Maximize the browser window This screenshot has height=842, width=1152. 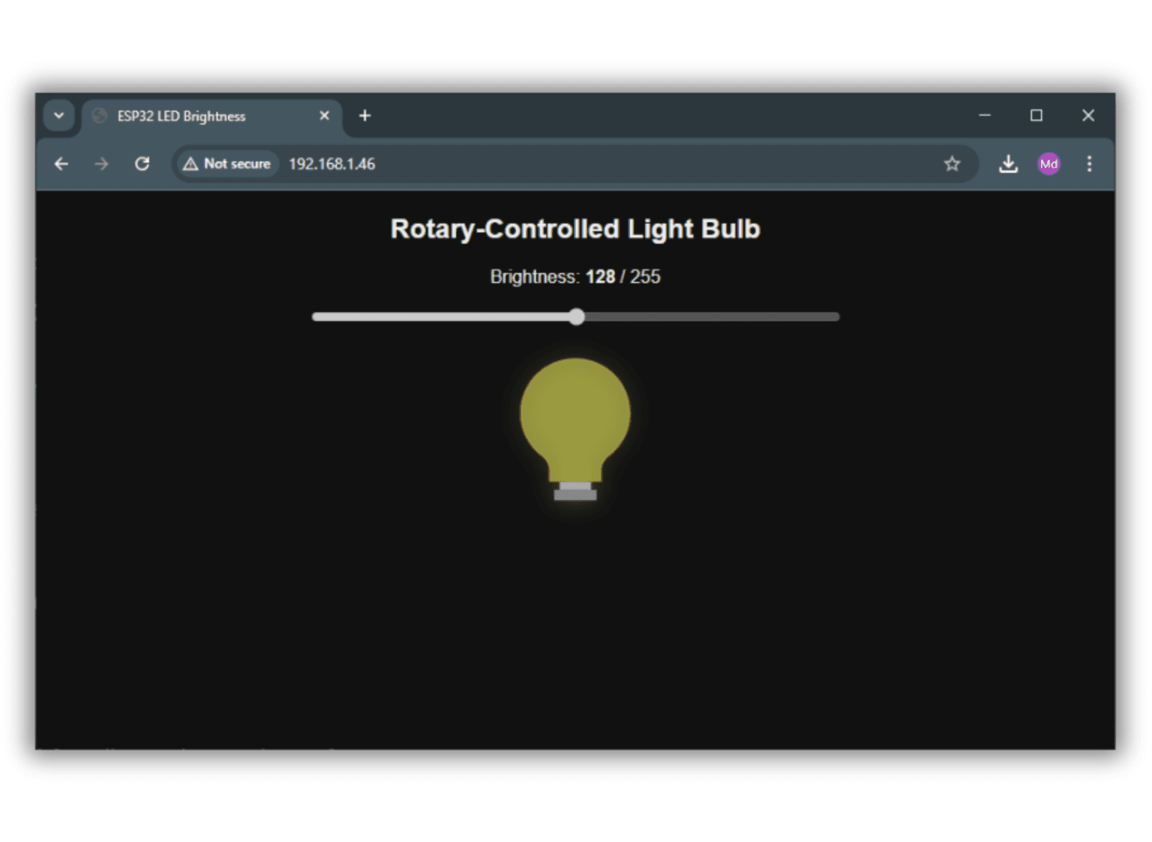click(x=1036, y=116)
